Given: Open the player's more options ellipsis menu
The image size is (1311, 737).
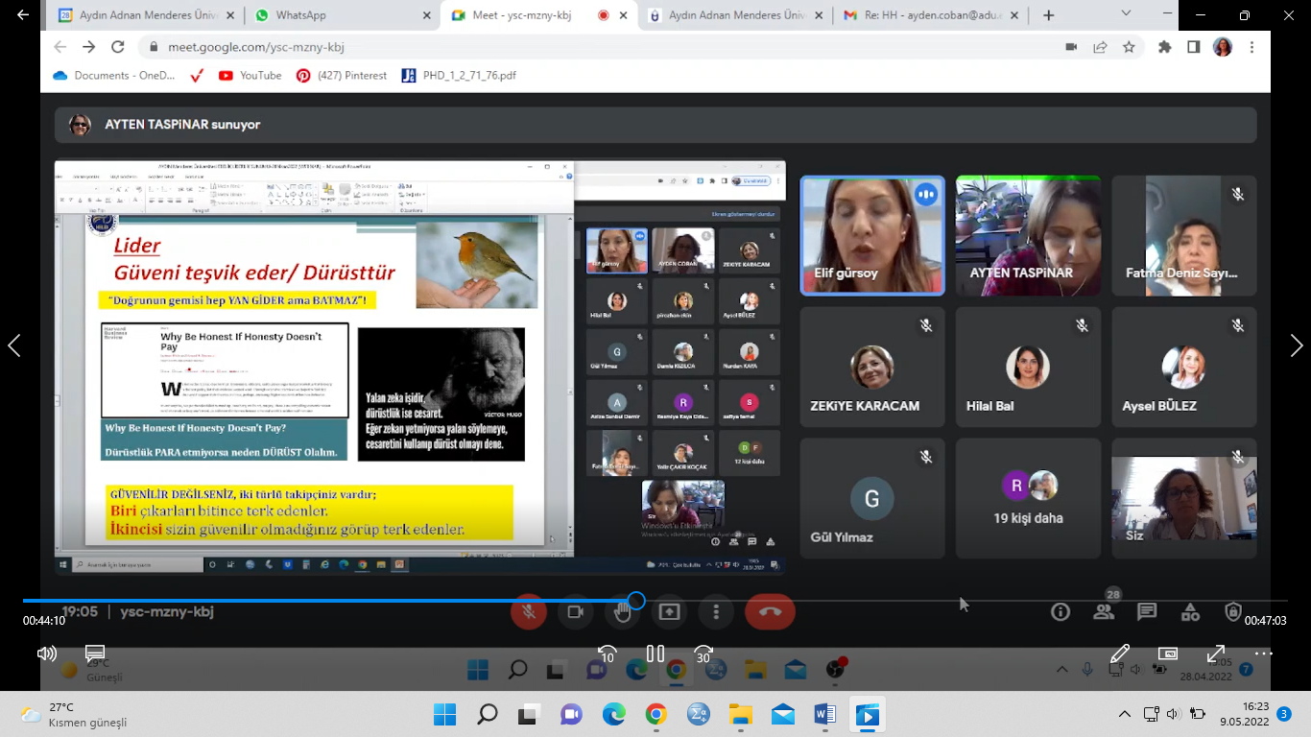Looking at the screenshot, I should pyautogui.click(x=1263, y=654).
